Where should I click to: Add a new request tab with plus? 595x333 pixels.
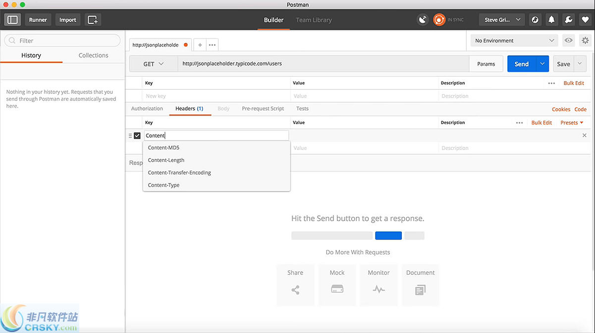click(200, 45)
